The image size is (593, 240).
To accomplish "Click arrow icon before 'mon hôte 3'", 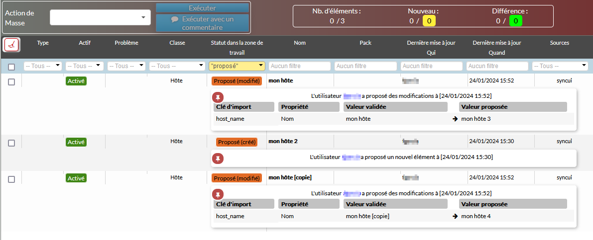I will point(455,119).
